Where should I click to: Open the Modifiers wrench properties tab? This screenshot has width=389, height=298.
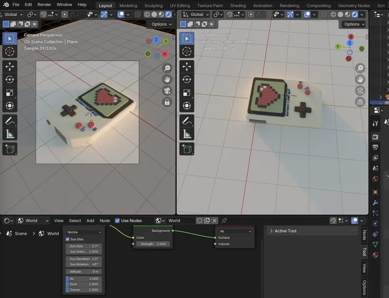pos(375,203)
